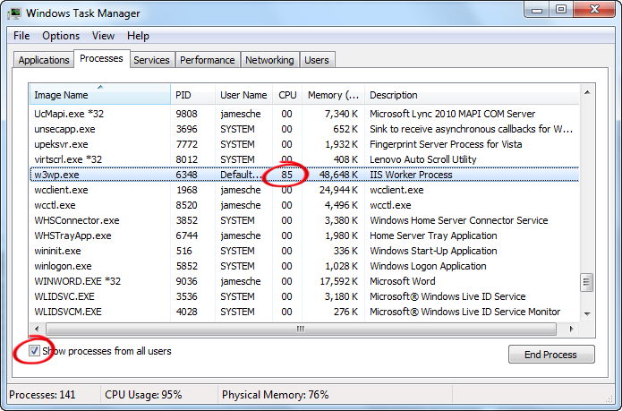Open the File menu
Image resolution: width=622 pixels, height=411 pixels.
tap(21, 36)
